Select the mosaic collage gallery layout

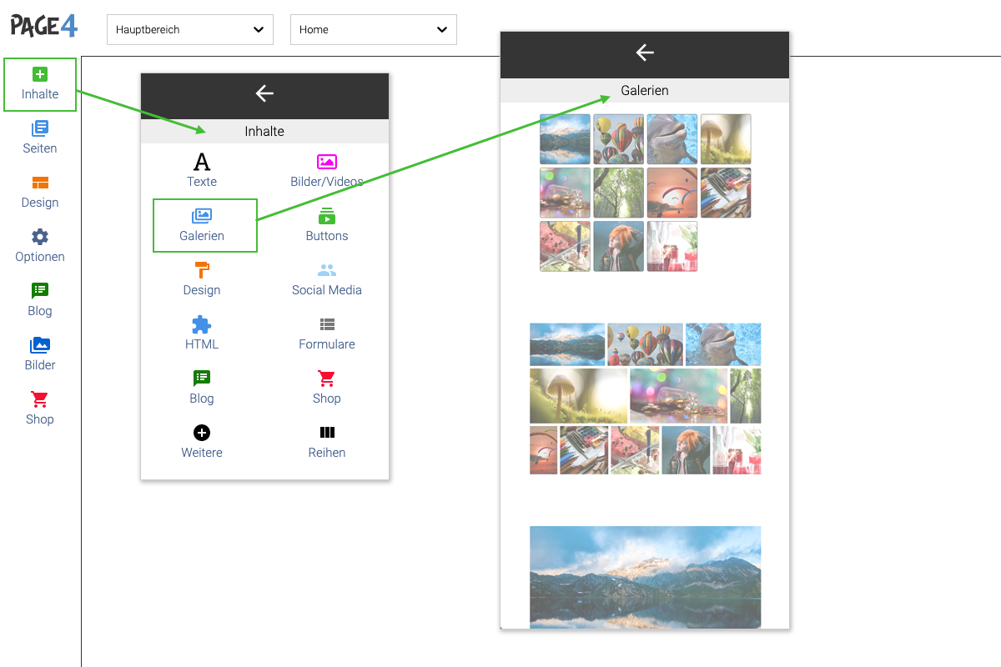tap(645, 399)
